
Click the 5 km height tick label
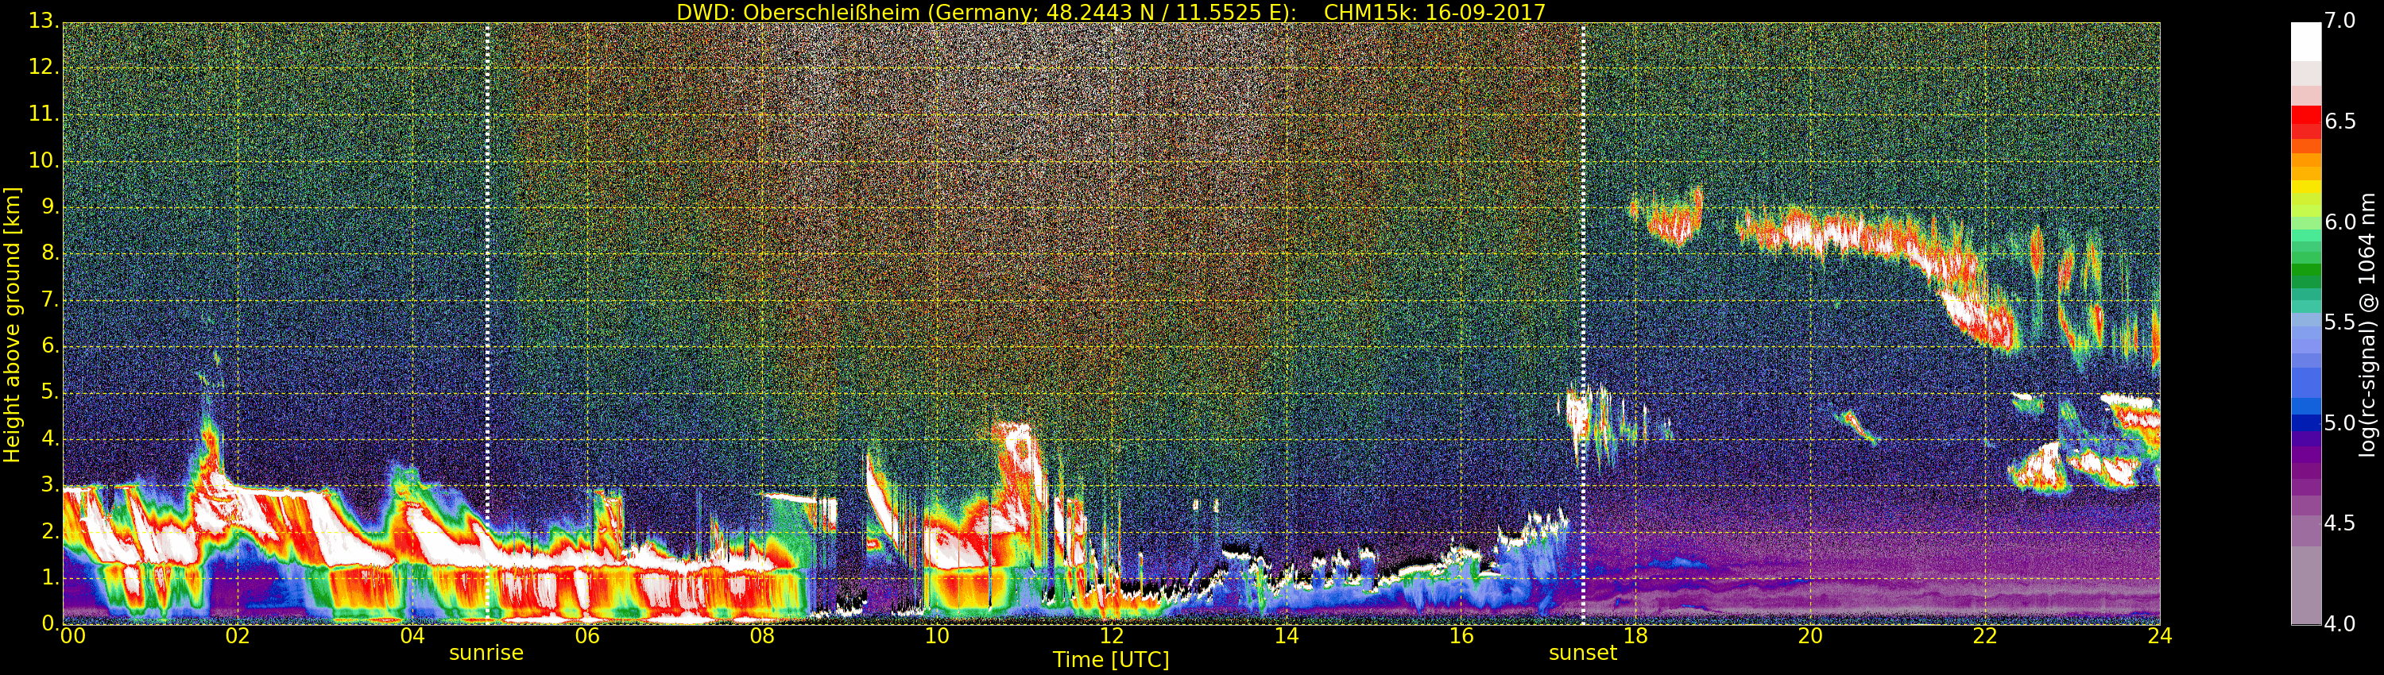50,392
